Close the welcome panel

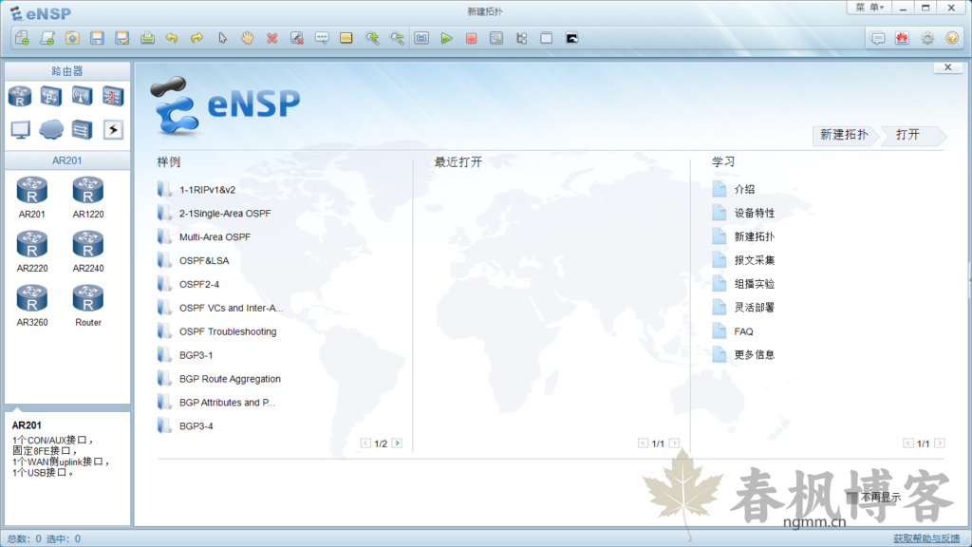(948, 67)
